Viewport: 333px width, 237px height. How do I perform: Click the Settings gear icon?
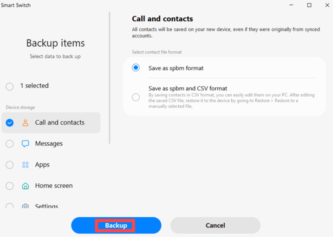(25, 206)
